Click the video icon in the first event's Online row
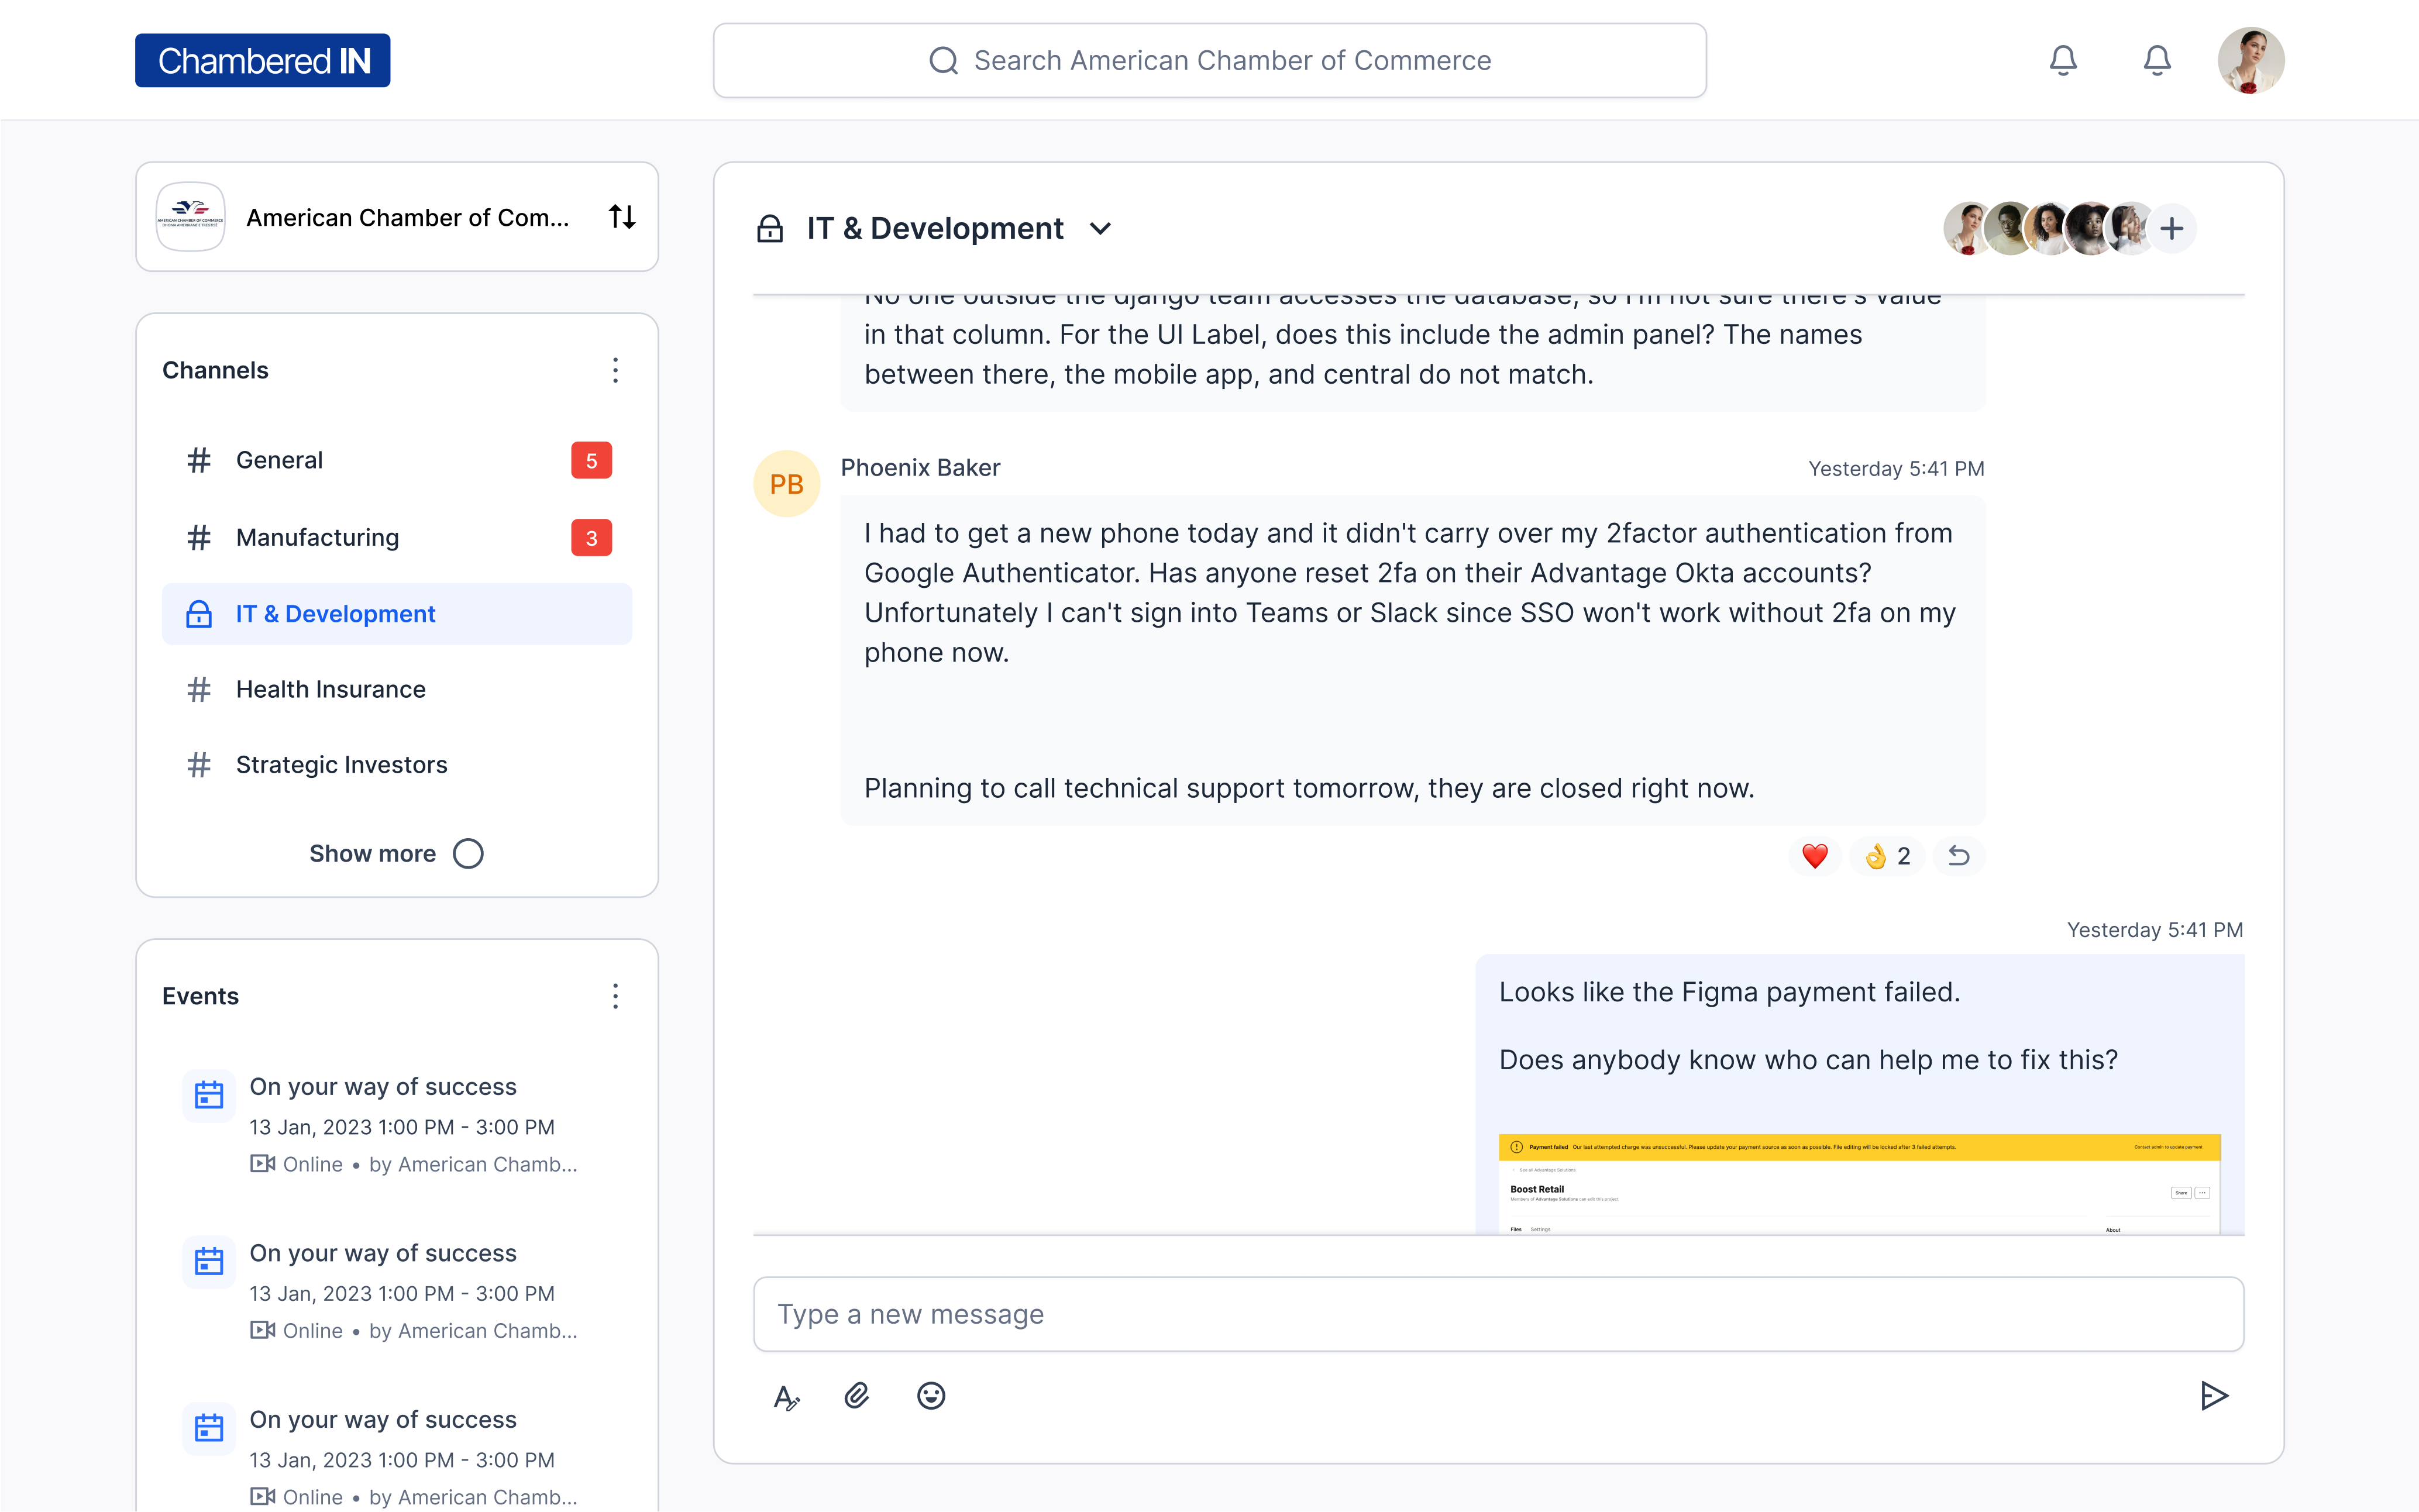 262,1163
